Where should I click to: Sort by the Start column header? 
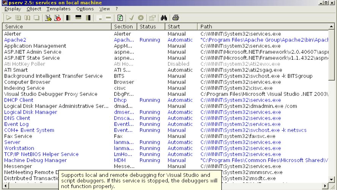click(x=181, y=27)
